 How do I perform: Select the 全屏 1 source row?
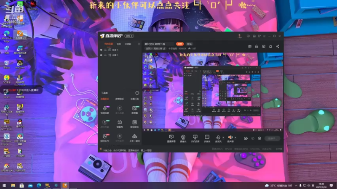(x=120, y=55)
